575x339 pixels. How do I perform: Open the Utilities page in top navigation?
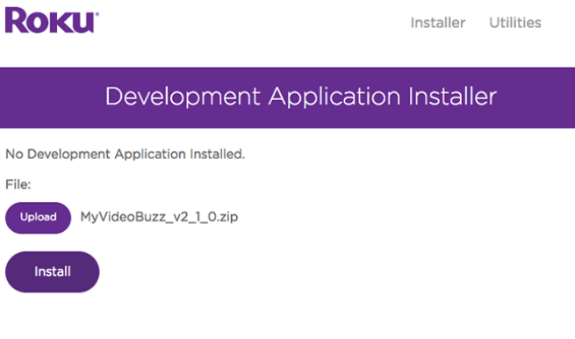click(515, 23)
